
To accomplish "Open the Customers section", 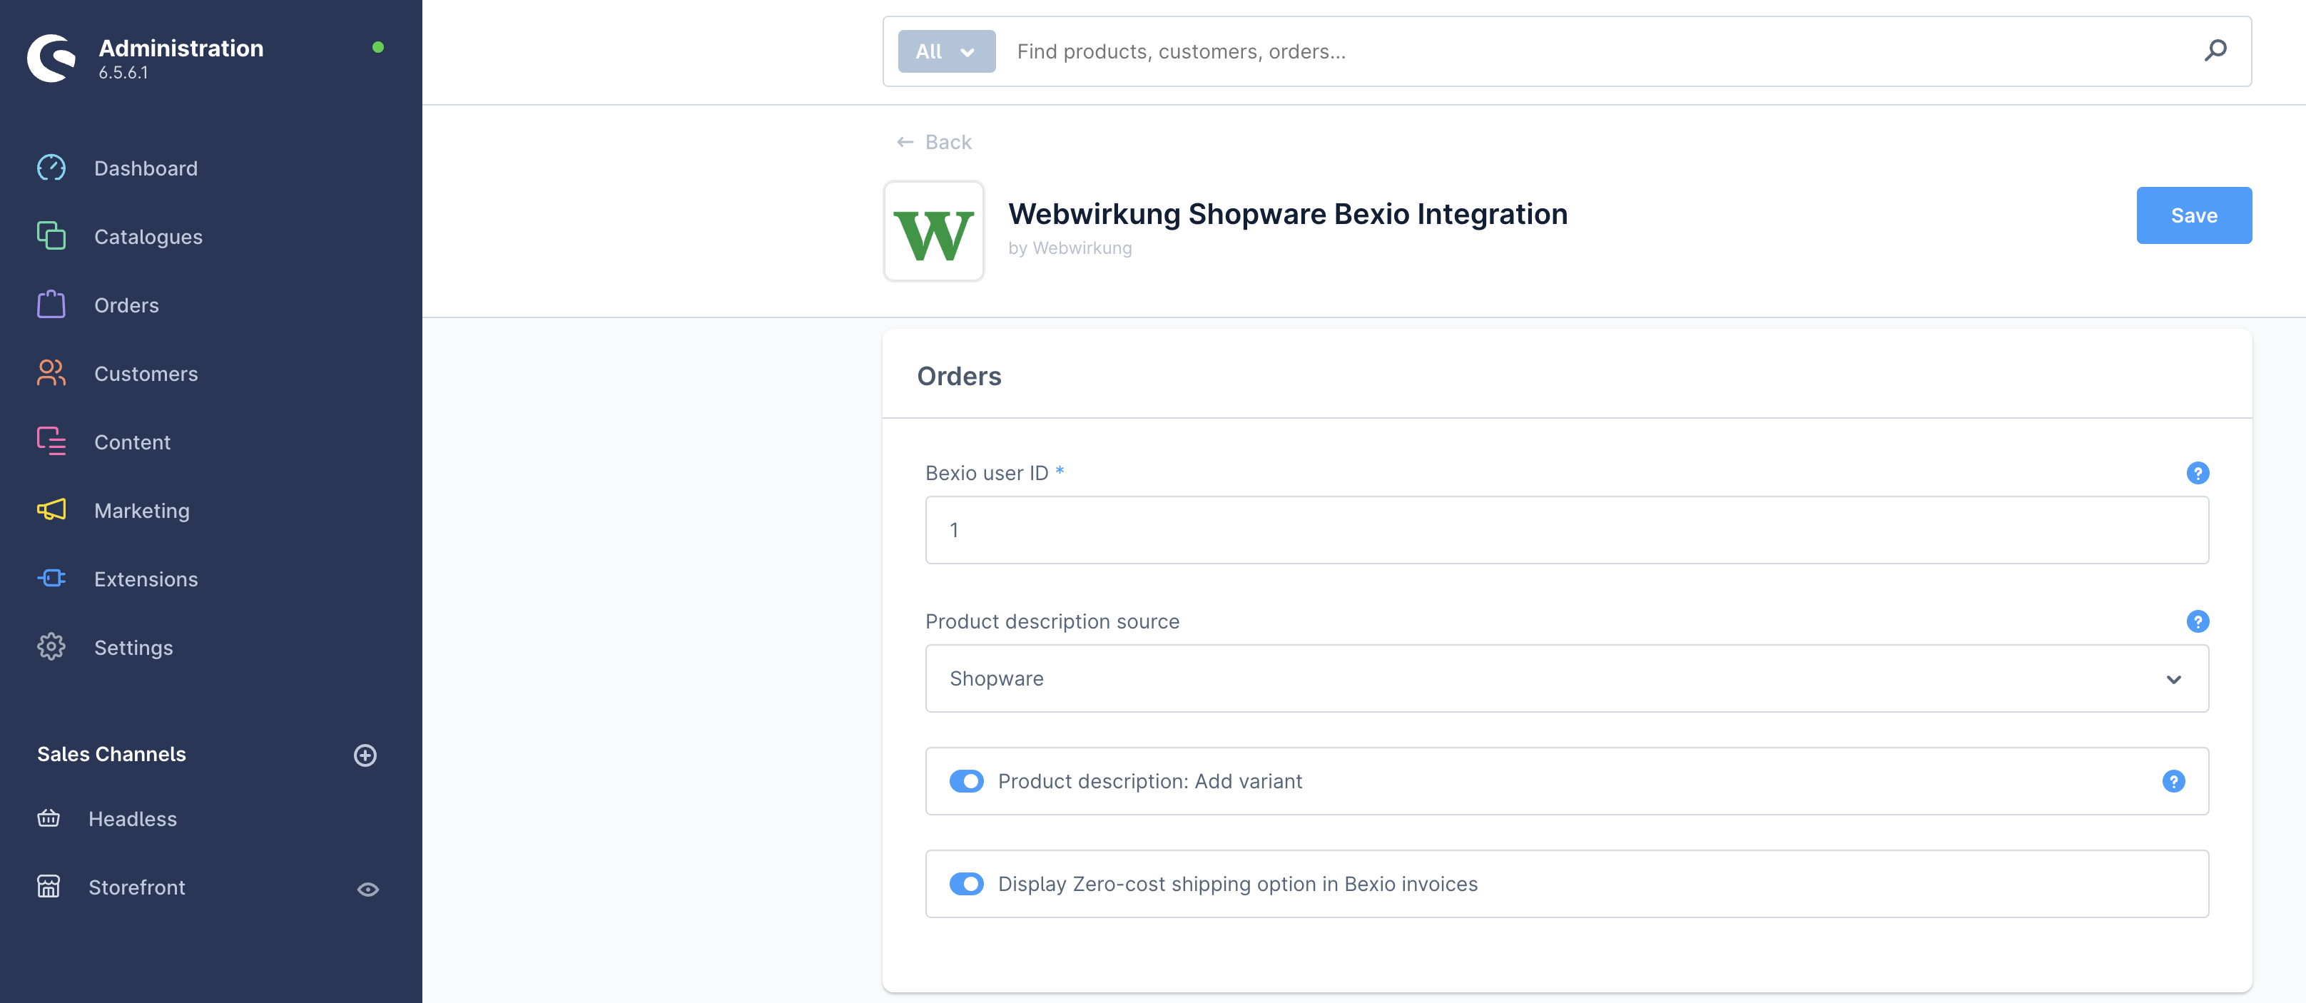I will coord(146,373).
